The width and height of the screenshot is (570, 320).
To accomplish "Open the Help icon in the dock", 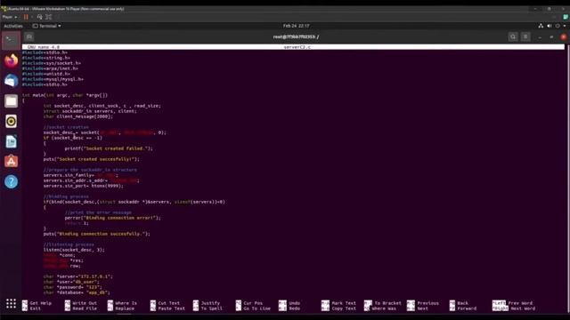I will (11, 181).
